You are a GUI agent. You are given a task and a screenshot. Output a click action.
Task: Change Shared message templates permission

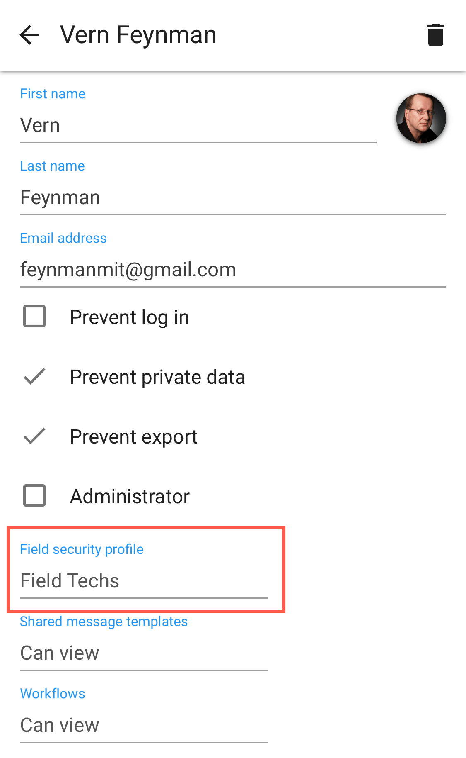click(144, 642)
